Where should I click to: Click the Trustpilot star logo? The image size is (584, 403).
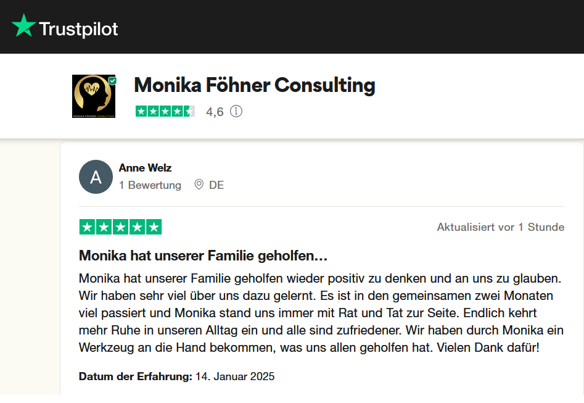tap(23, 26)
